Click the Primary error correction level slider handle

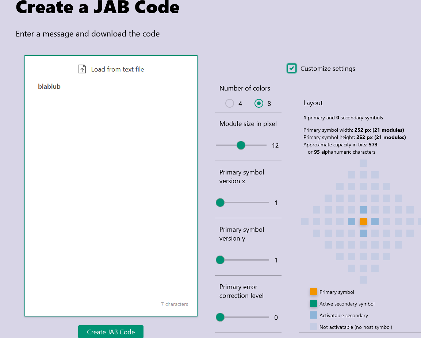(220, 317)
